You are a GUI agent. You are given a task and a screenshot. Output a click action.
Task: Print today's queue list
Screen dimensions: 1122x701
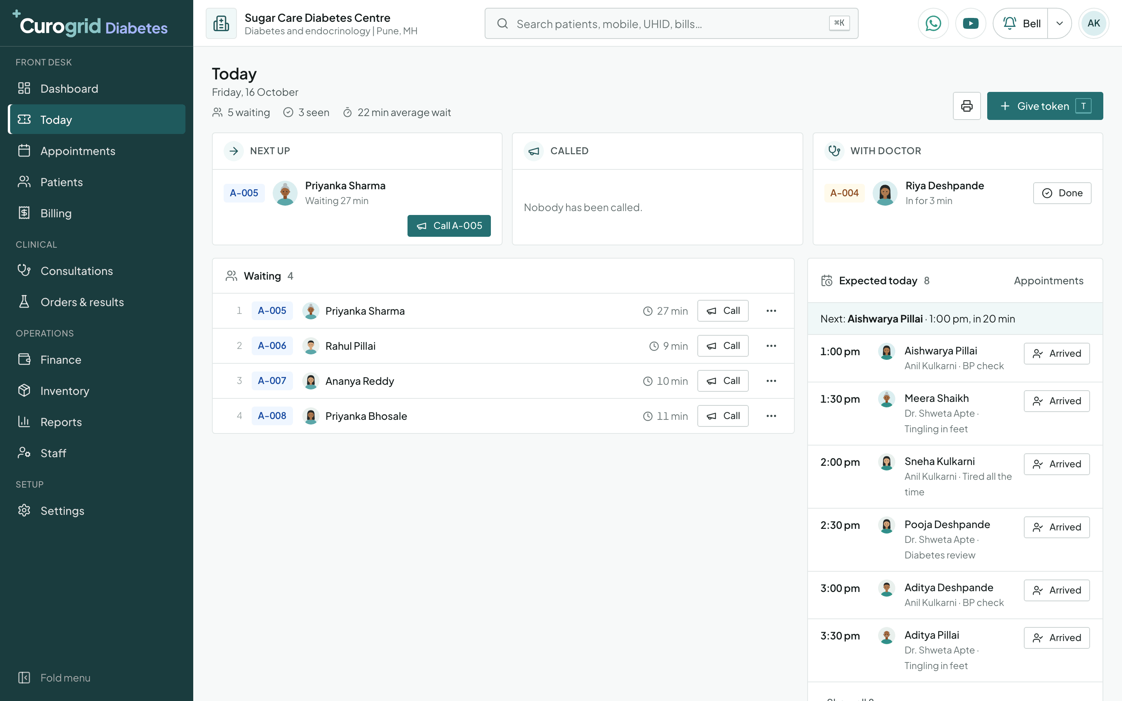[967, 106]
